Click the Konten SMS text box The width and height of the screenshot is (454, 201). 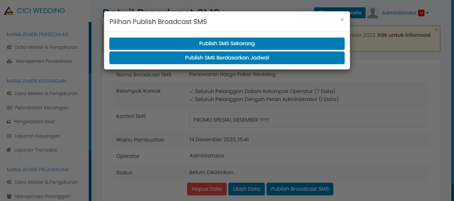[308, 120]
